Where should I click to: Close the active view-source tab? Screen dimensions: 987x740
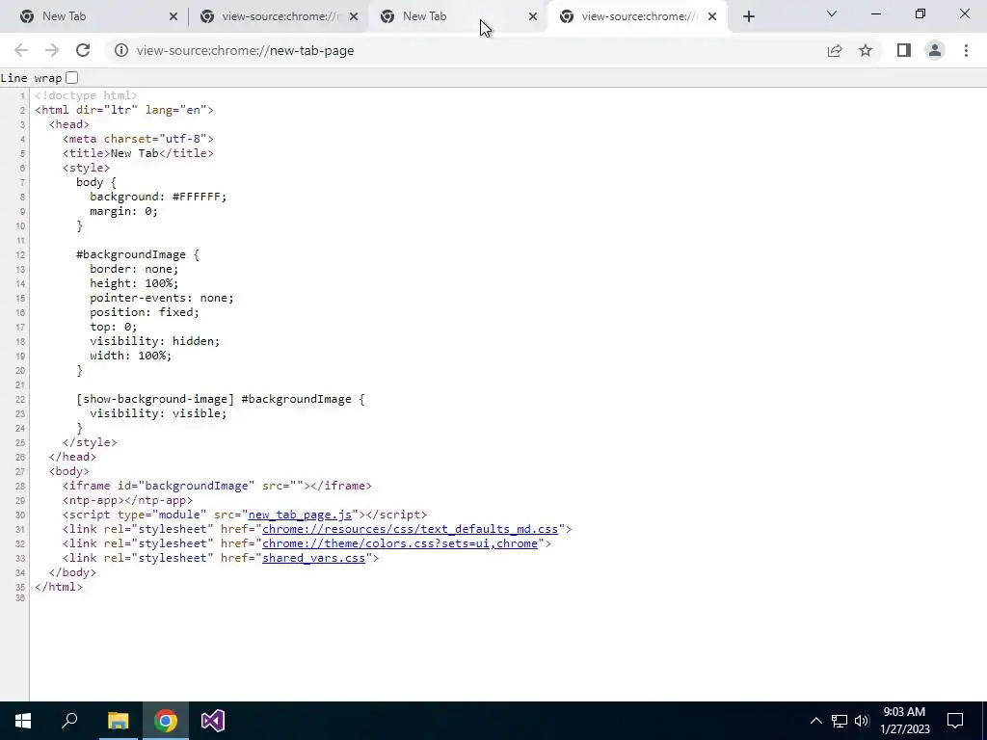coord(712,16)
